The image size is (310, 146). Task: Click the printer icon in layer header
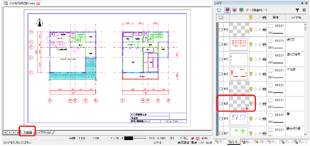(x=264, y=18)
